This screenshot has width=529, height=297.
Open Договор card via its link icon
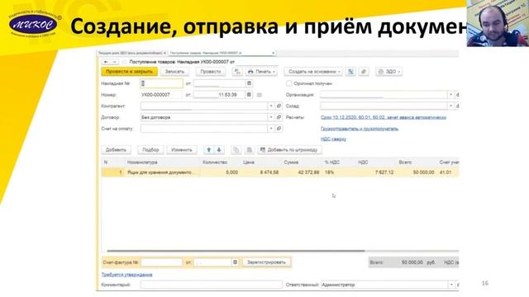(x=279, y=117)
